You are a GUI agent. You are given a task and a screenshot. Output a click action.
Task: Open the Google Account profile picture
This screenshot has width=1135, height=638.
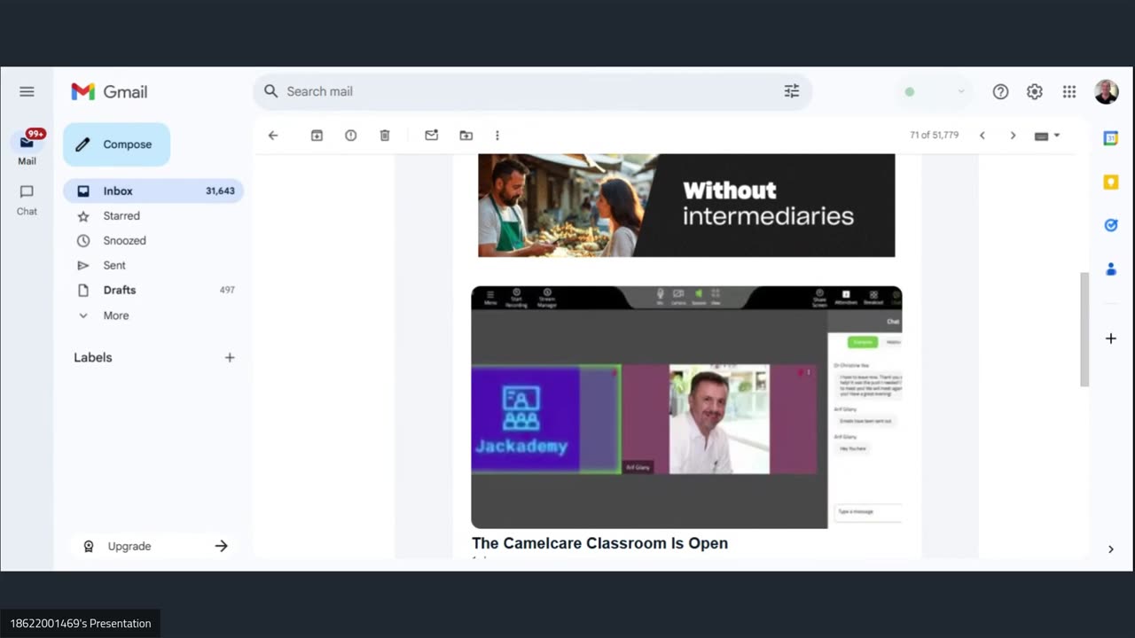click(x=1106, y=91)
